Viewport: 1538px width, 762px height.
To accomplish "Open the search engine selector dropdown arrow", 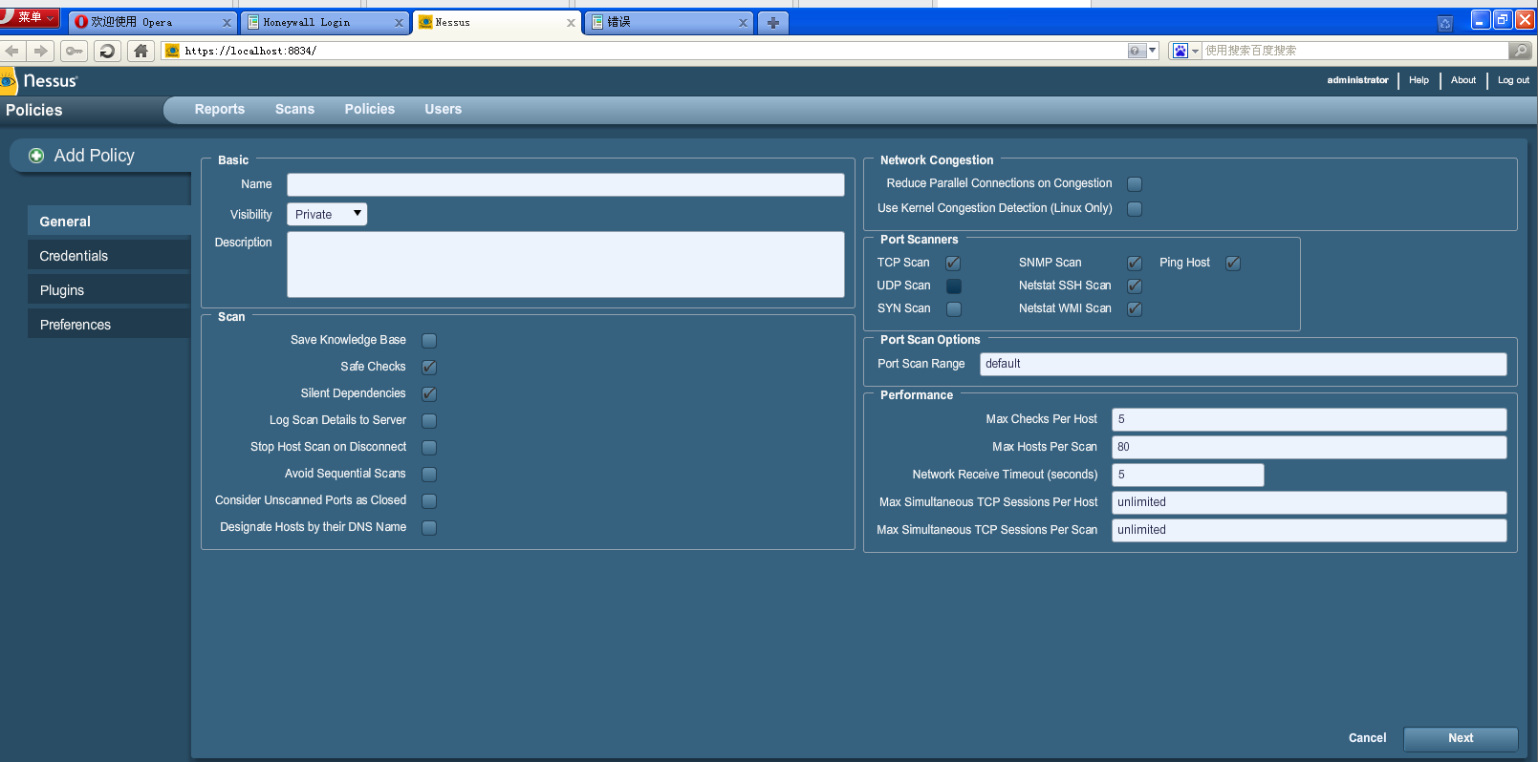I will tap(1195, 51).
